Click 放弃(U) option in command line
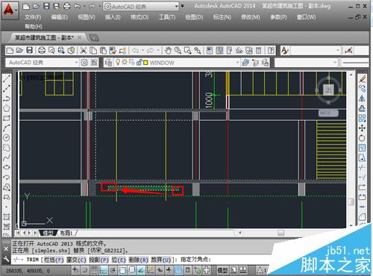 pyautogui.click(x=160, y=260)
